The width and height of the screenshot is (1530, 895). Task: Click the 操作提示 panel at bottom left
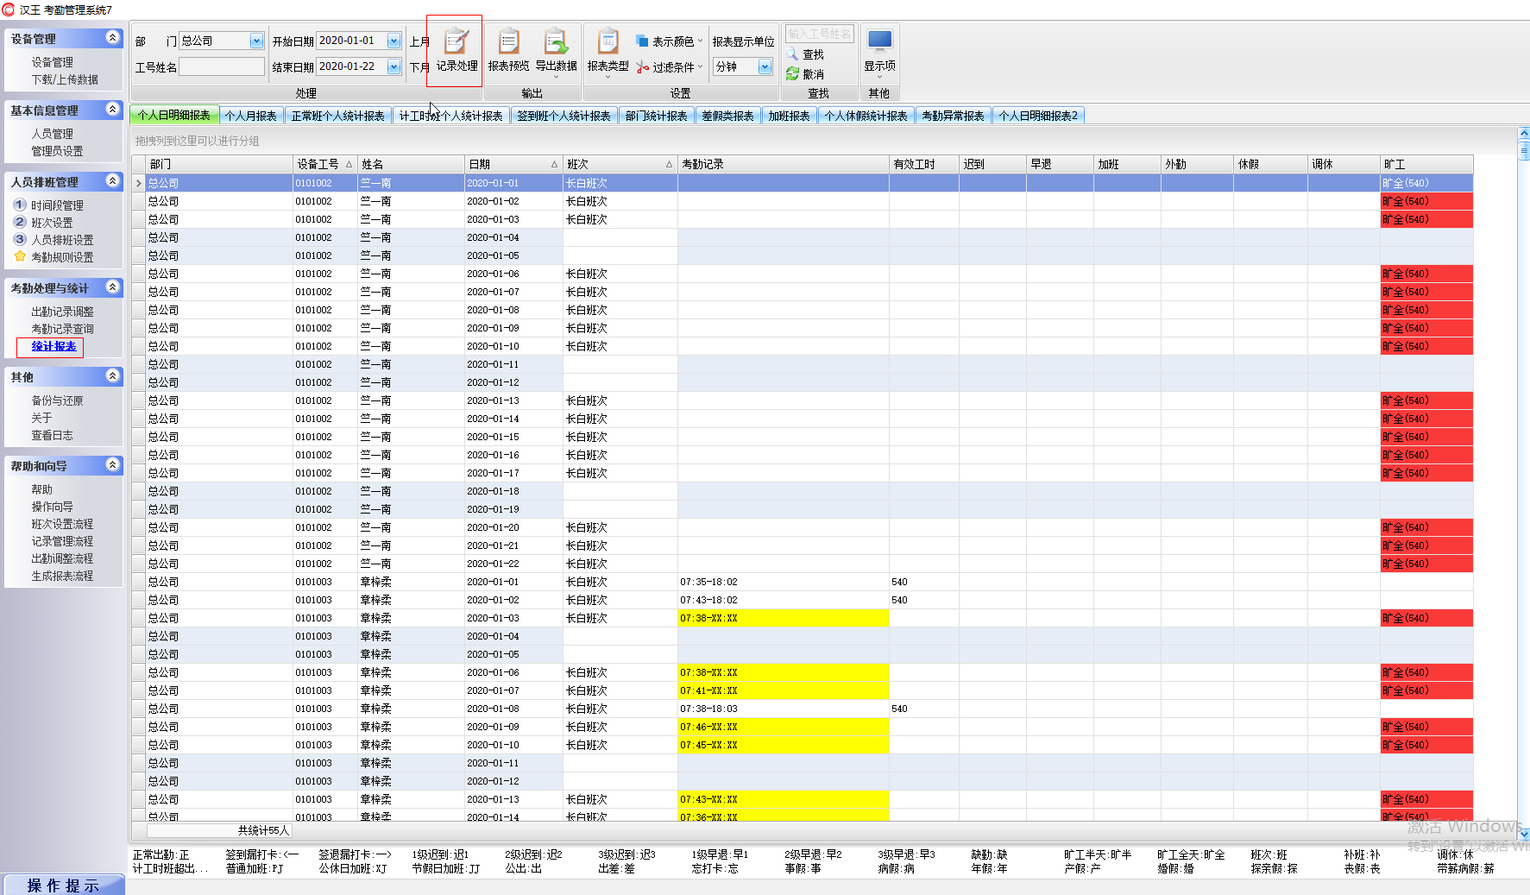[x=64, y=885]
